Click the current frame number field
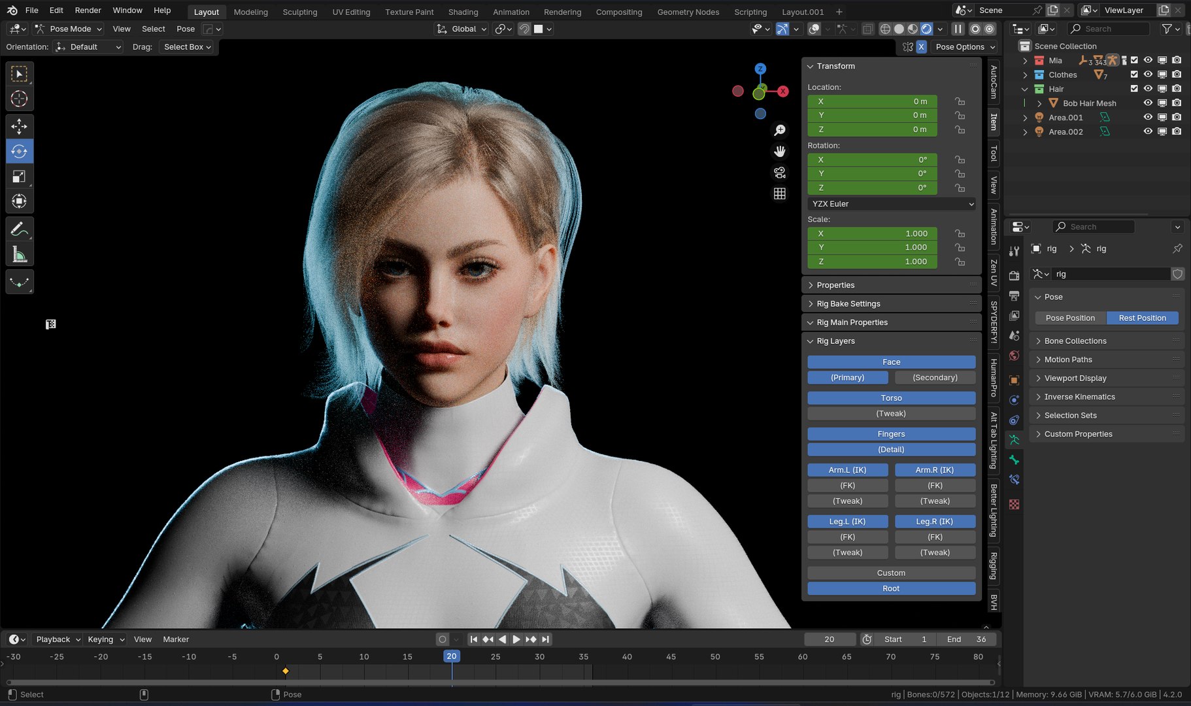The height and width of the screenshot is (706, 1191). (x=830, y=639)
